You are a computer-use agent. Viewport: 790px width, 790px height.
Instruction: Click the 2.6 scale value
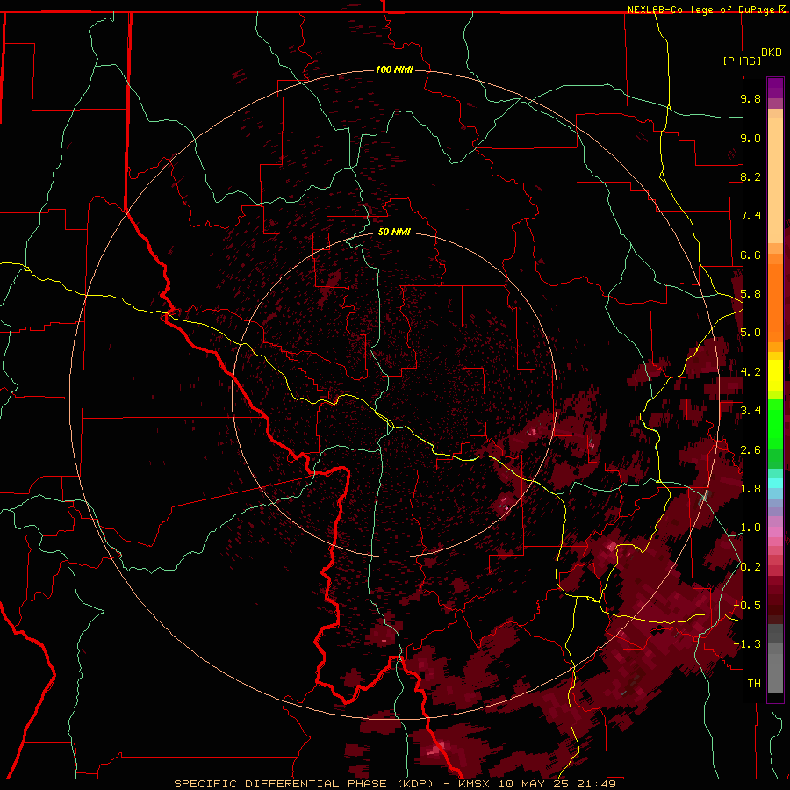[750, 450]
